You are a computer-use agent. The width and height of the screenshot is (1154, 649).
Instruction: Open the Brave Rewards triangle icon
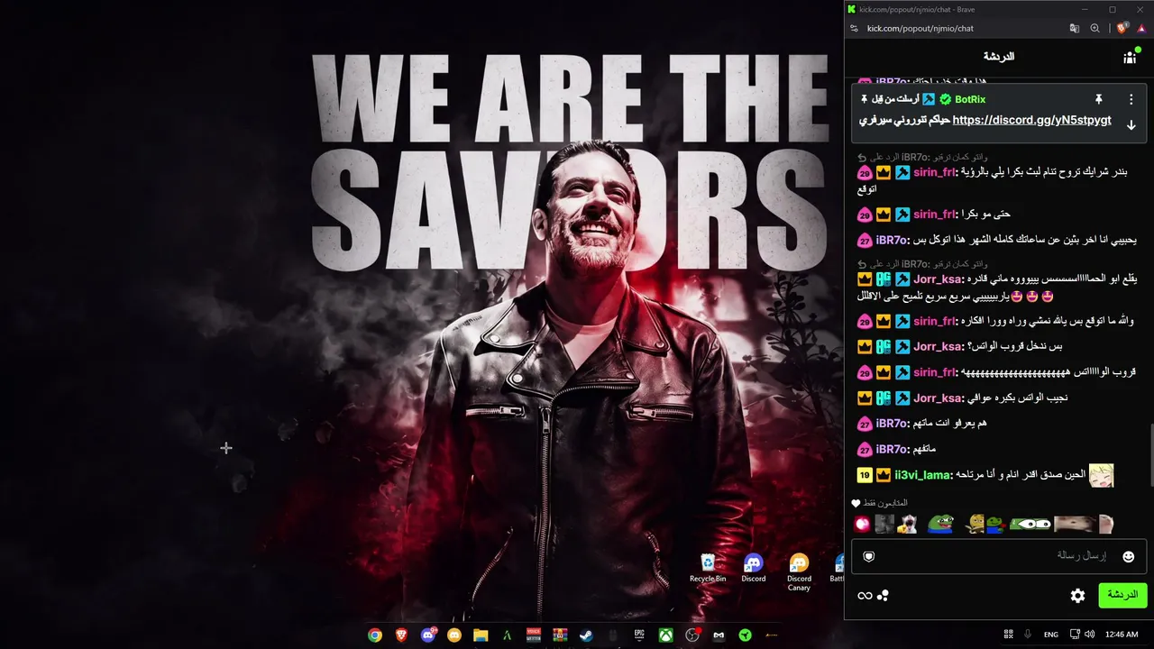[1141, 28]
